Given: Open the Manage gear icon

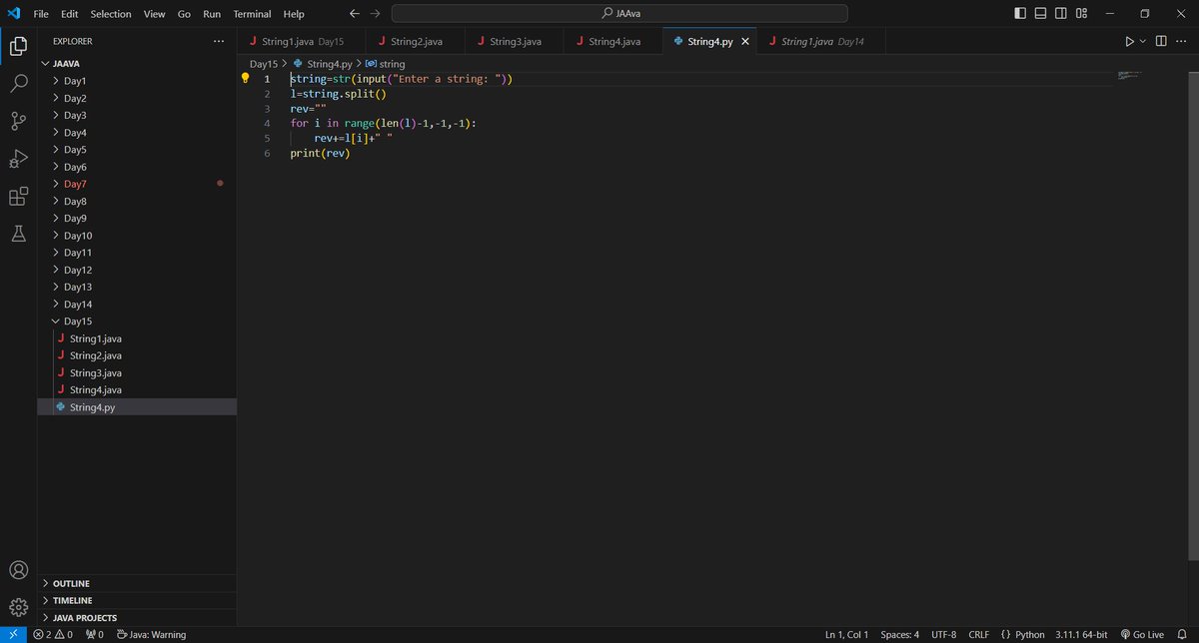Looking at the screenshot, I should click(x=18, y=607).
